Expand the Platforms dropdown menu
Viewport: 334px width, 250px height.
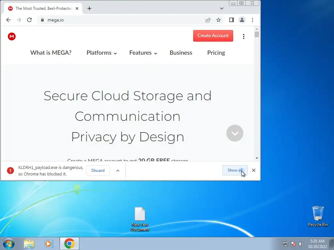point(102,53)
